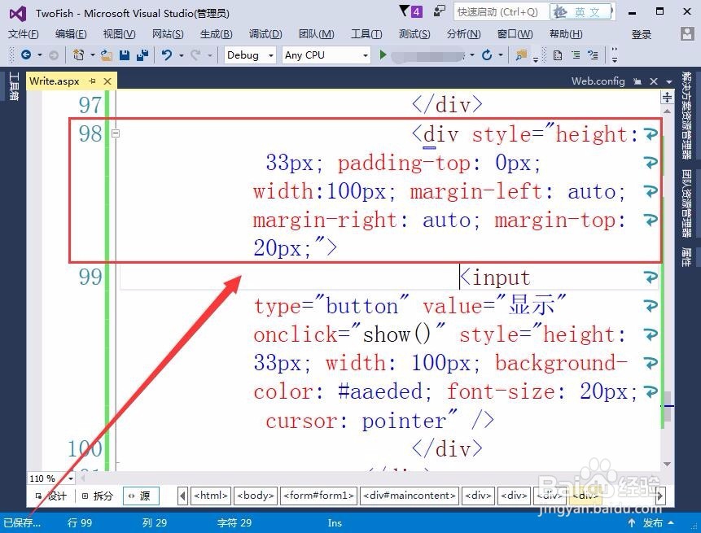The height and width of the screenshot is (533, 701).
Task: Click the tag navigator left arrow
Action: pos(182,496)
